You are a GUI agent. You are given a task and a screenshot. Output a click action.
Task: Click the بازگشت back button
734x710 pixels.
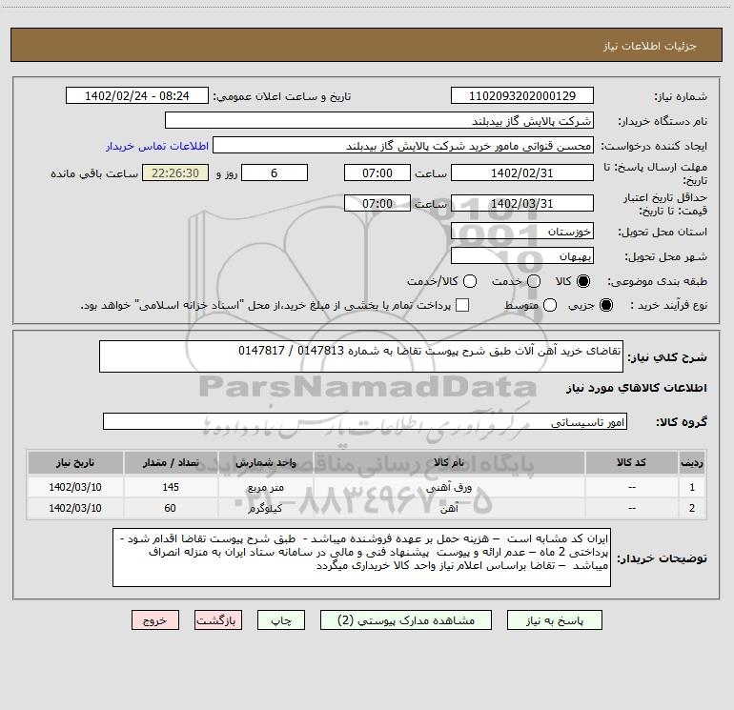point(218,620)
